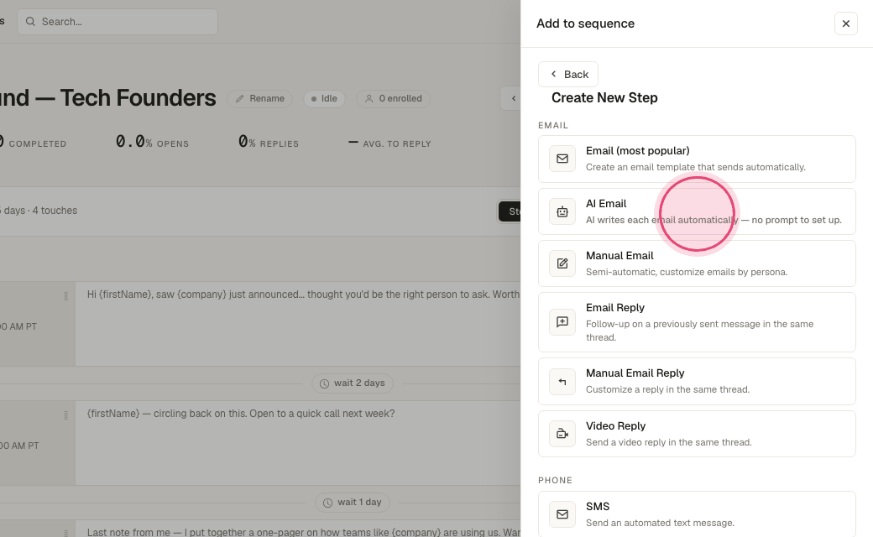Select the Email (most popular) step title
The width and height of the screenshot is (873, 537).
(637, 151)
